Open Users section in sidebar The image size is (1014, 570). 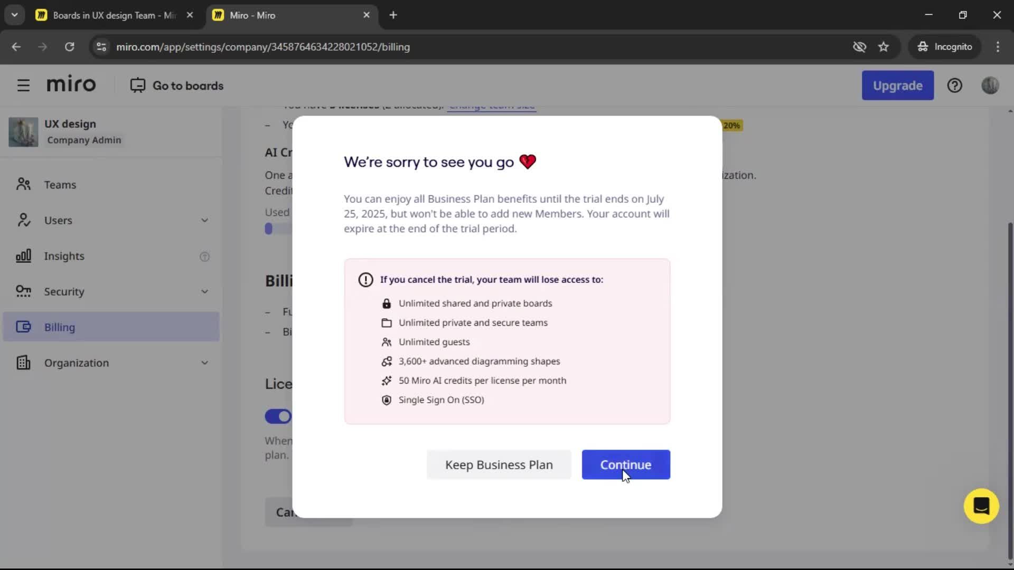tap(111, 220)
